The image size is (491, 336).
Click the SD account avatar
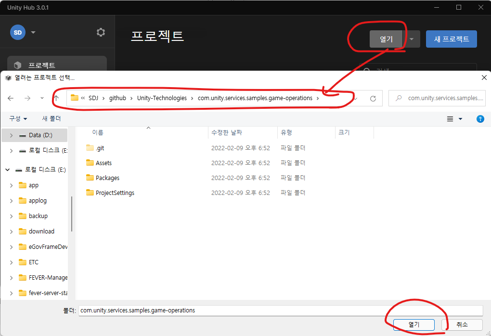coord(18,32)
